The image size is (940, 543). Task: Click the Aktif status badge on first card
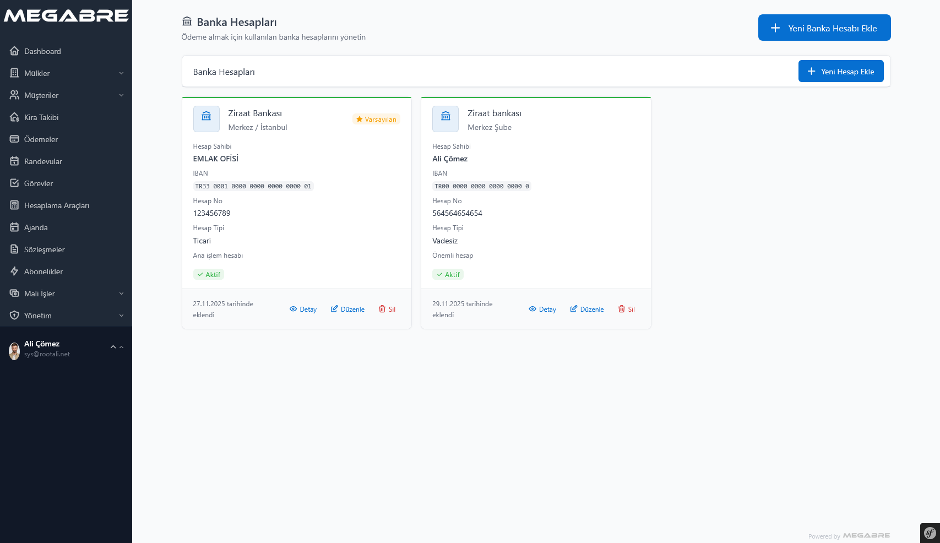click(x=209, y=274)
